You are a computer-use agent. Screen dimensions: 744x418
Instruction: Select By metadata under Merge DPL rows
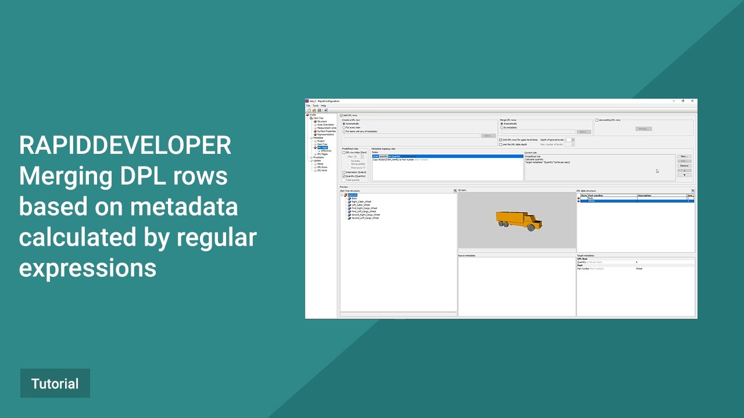click(x=502, y=128)
